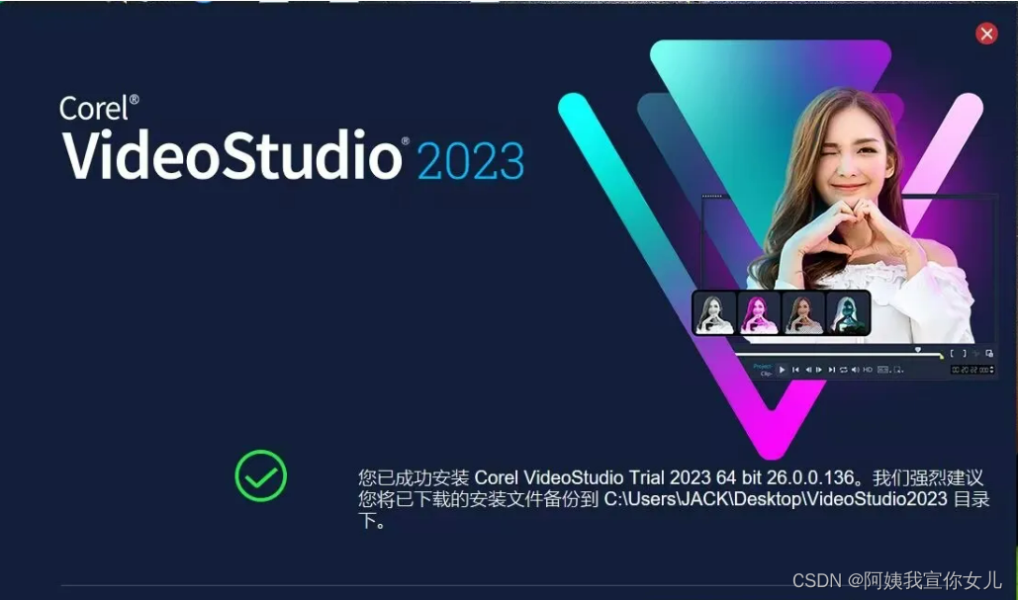Close the VideoStudio installer with red X
Screen dimensions: 1018x600
click(987, 33)
